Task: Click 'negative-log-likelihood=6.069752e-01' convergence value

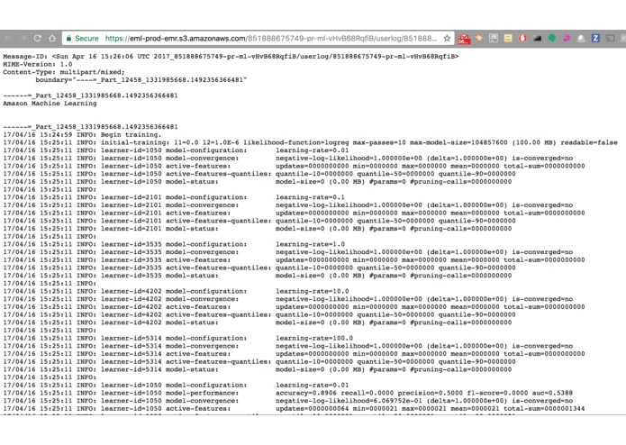Action: [x=349, y=401]
